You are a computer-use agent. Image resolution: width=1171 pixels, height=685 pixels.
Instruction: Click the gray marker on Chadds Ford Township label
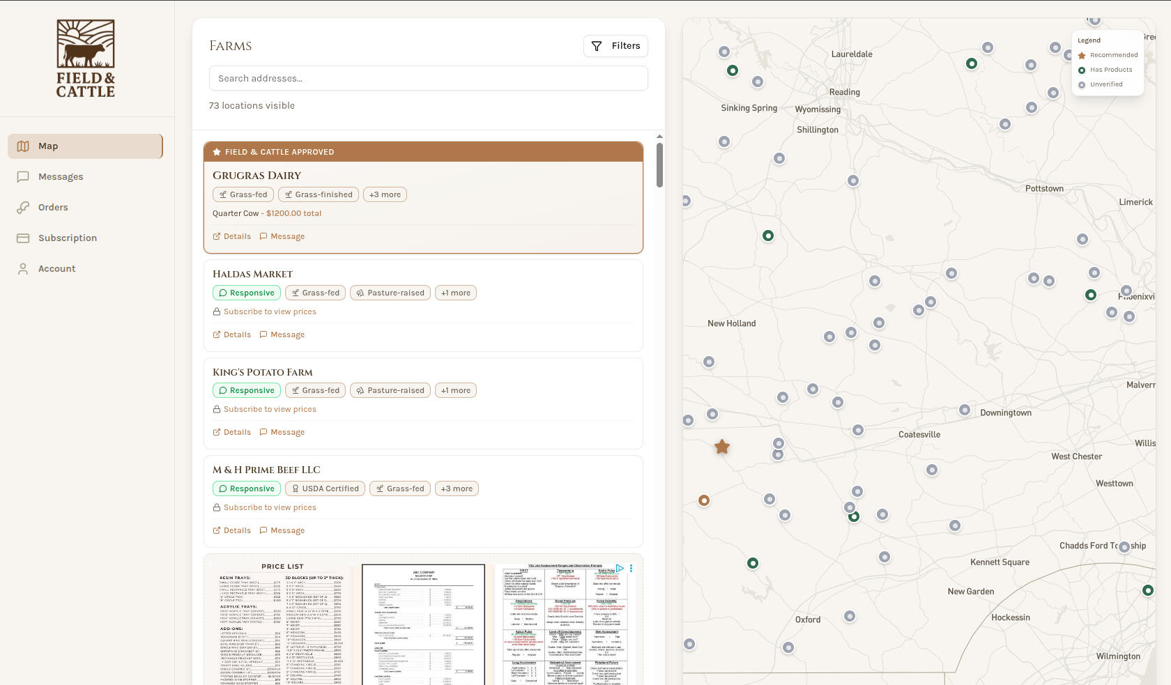point(1124,547)
